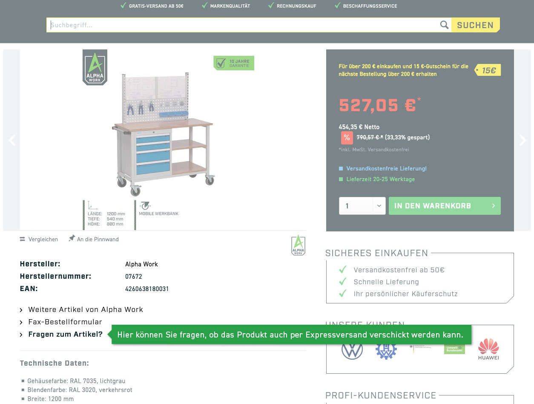This screenshot has height=404, width=534.
Task: Click the Alpha Work logo badge on the image
Action: point(95,67)
